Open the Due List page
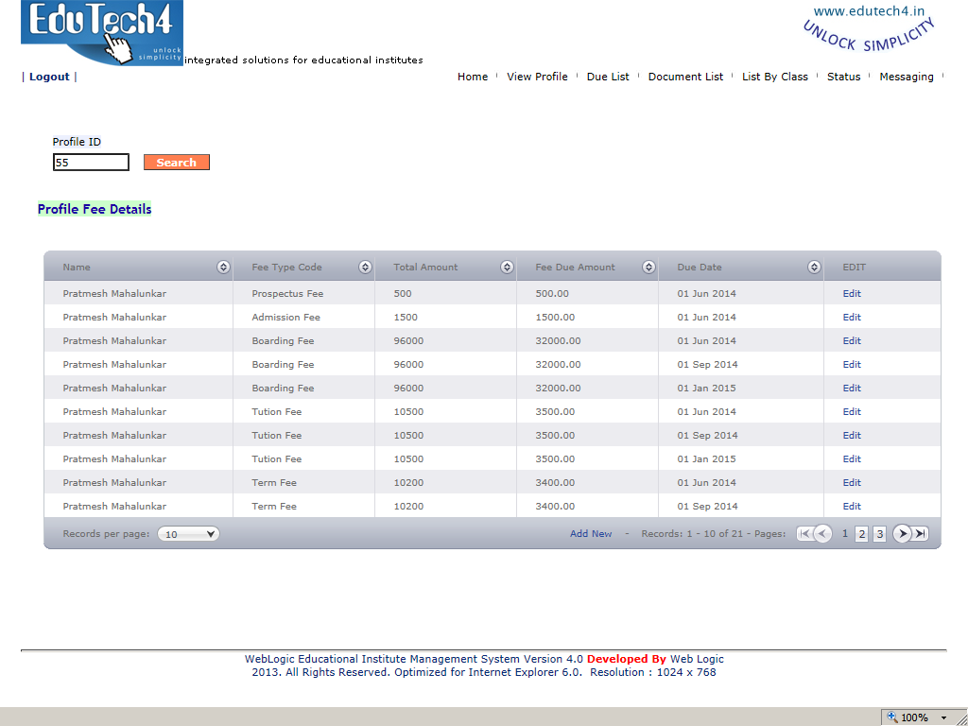Image resolution: width=968 pixels, height=726 pixels. click(x=608, y=77)
